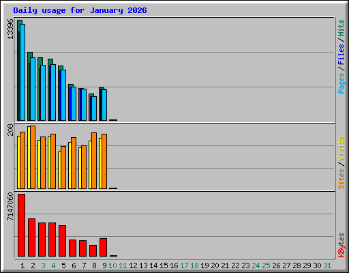Click the day 5 red KBytes bar
The height and width of the screenshot is (273, 349).
tap(63, 241)
